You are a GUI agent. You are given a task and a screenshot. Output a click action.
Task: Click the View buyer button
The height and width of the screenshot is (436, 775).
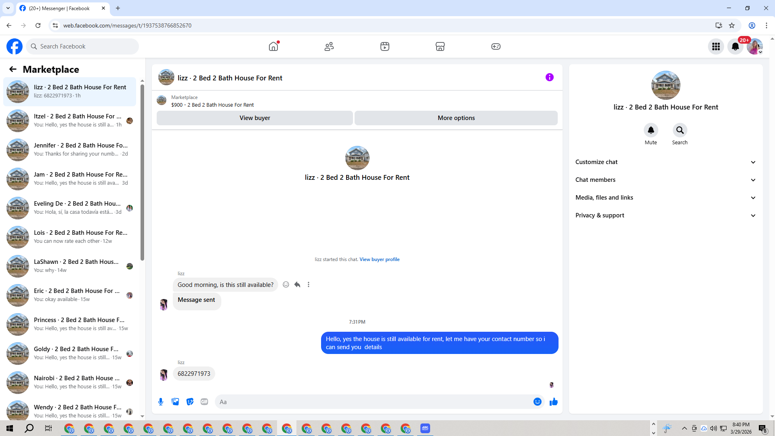pyautogui.click(x=255, y=118)
